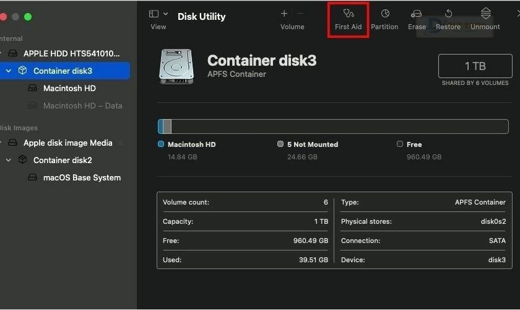
Task: Click the Erase toolbar icon
Action: (417, 14)
